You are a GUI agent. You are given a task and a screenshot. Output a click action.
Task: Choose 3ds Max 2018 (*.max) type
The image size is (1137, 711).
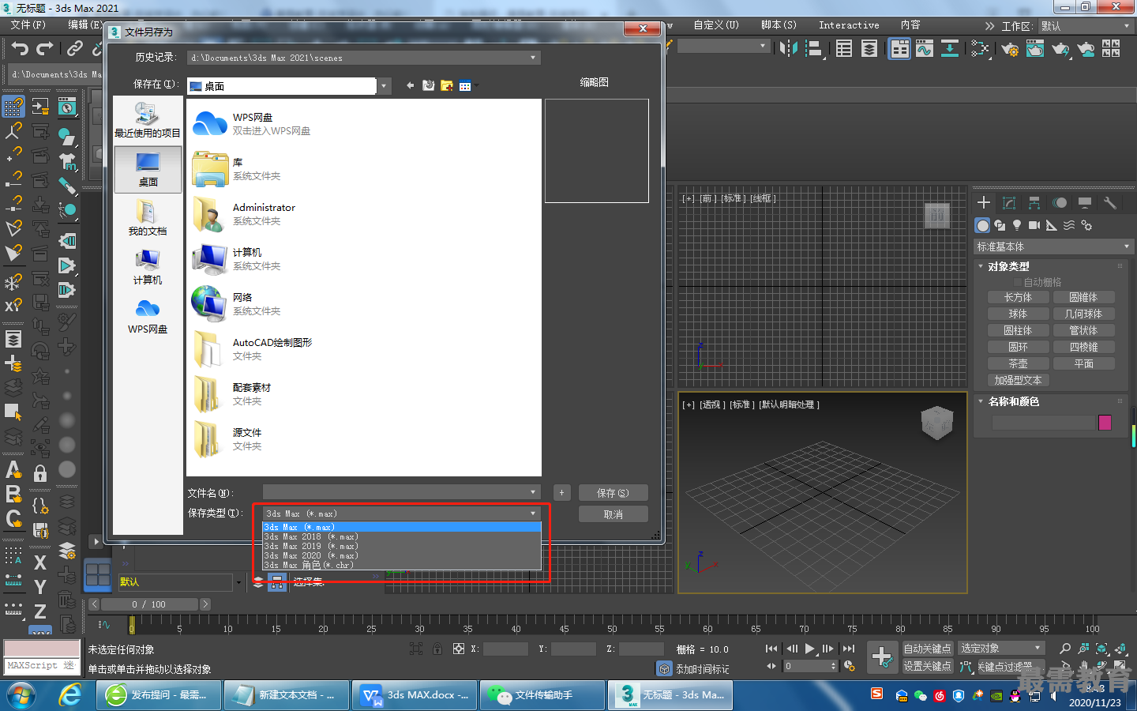pos(402,536)
